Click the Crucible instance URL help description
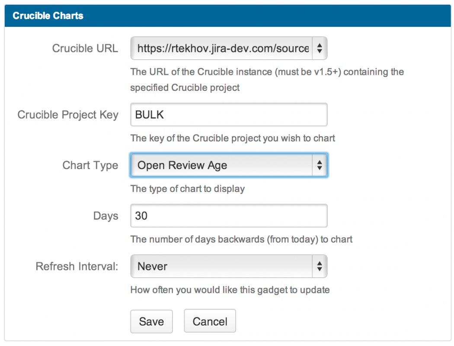 point(267,80)
